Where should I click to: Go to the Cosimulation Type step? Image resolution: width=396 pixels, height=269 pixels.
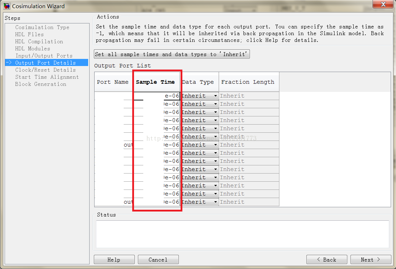(x=42, y=27)
